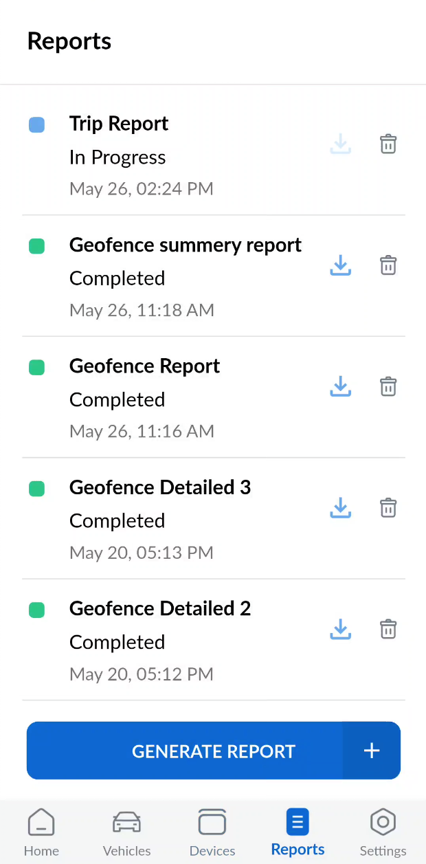The height and width of the screenshot is (864, 426).
Task: Tap the blue status dot on Trip Report
Action: pyautogui.click(x=36, y=124)
